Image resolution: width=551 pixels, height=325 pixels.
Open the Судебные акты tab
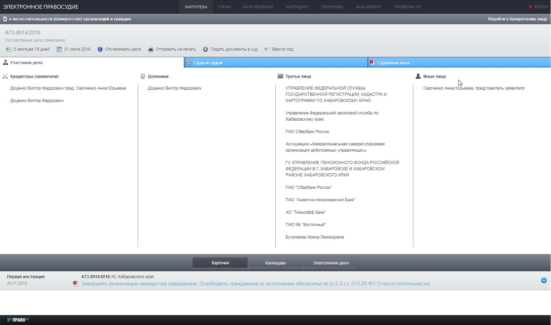coord(393,63)
